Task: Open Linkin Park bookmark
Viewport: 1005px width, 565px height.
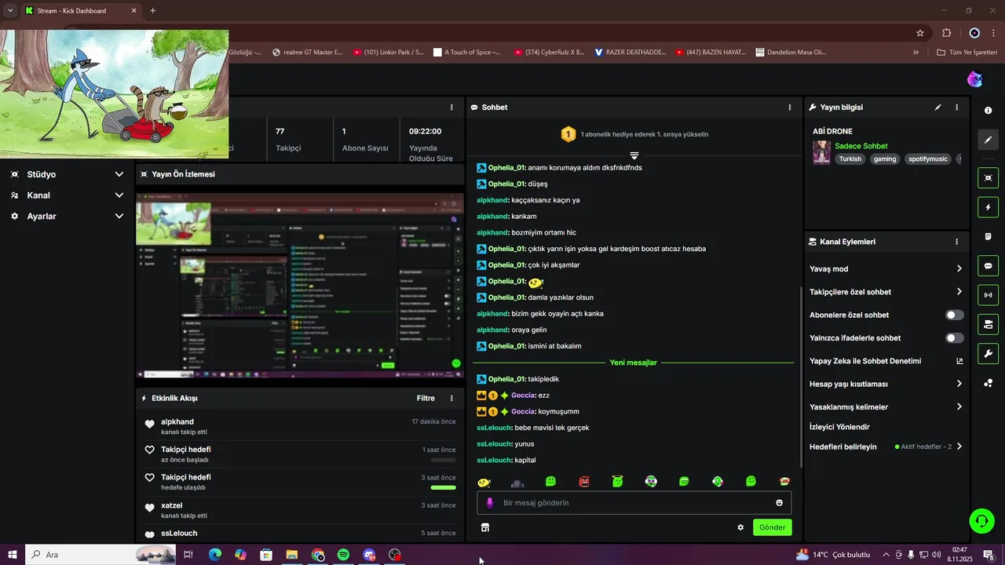Action: pyautogui.click(x=388, y=53)
